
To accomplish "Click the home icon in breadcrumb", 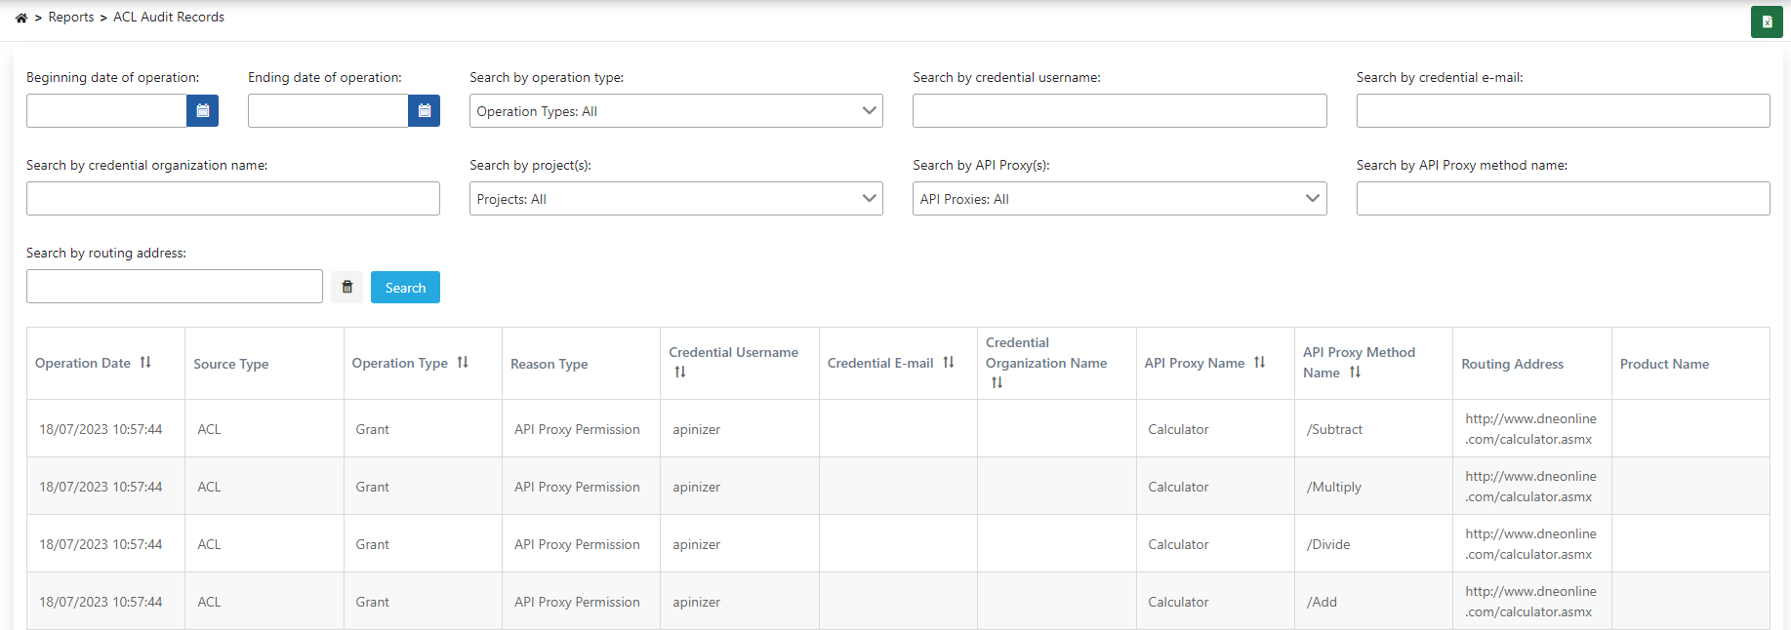I will (x=21, y=18).
